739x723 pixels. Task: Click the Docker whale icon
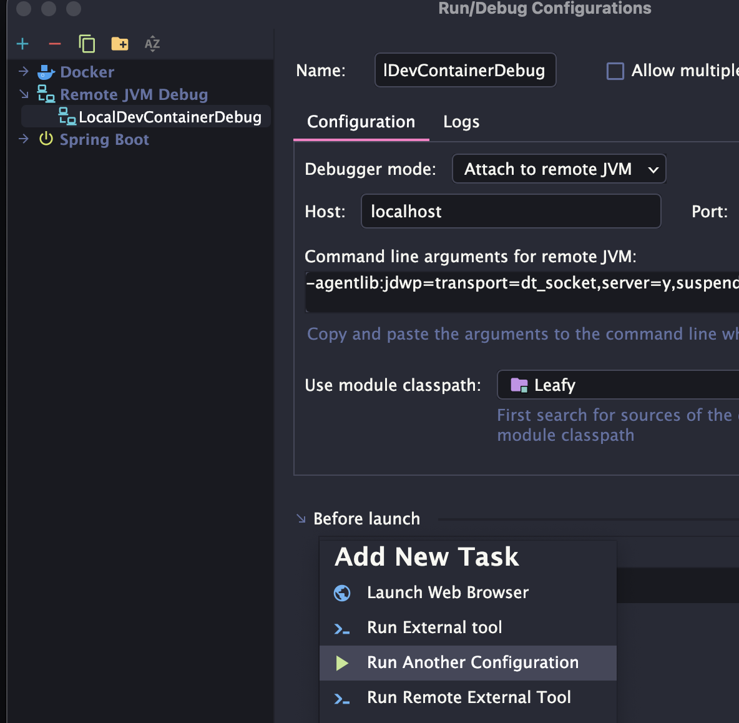46,72
